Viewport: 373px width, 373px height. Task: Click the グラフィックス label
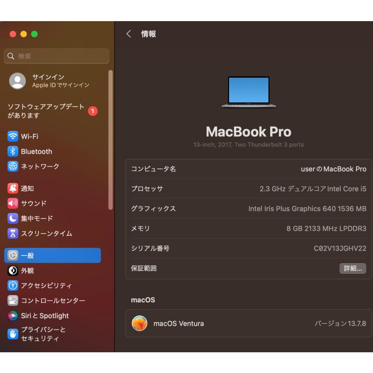(x=153, y=208)
